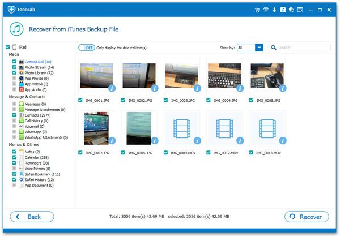
Task: Click the Total items status text
Action: pos(137,216)
